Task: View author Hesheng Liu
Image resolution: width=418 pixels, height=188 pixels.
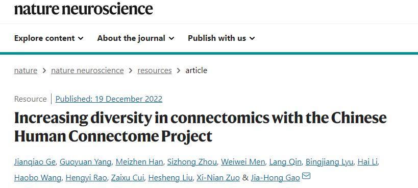Action: pos(170,178)
